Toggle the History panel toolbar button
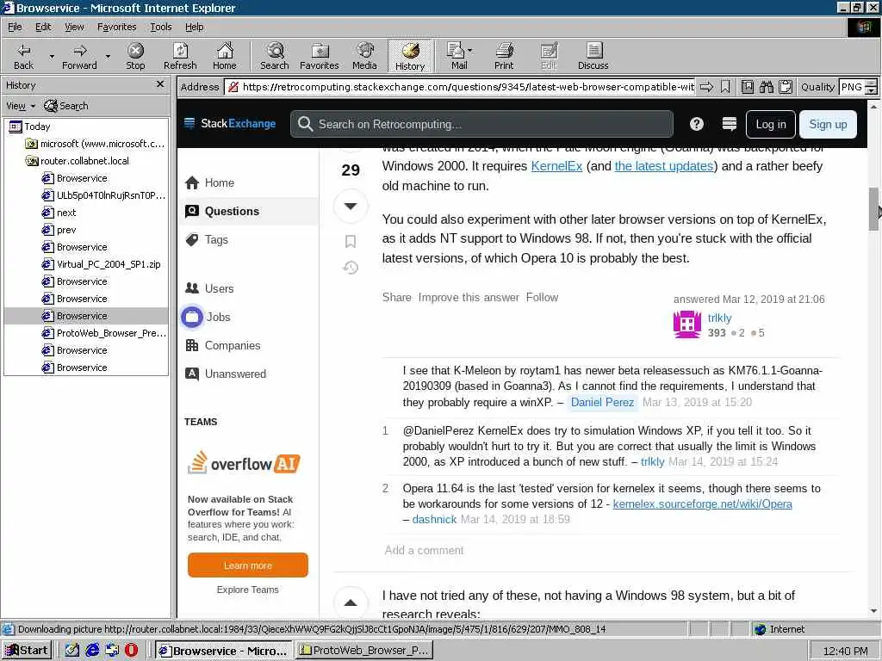Image resolution: width=882 pixels, height=661 pixels. point(409,56)
